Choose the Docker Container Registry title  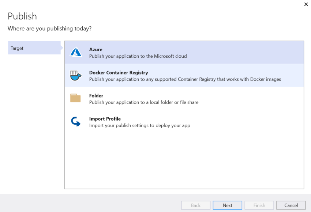[119, 73]
